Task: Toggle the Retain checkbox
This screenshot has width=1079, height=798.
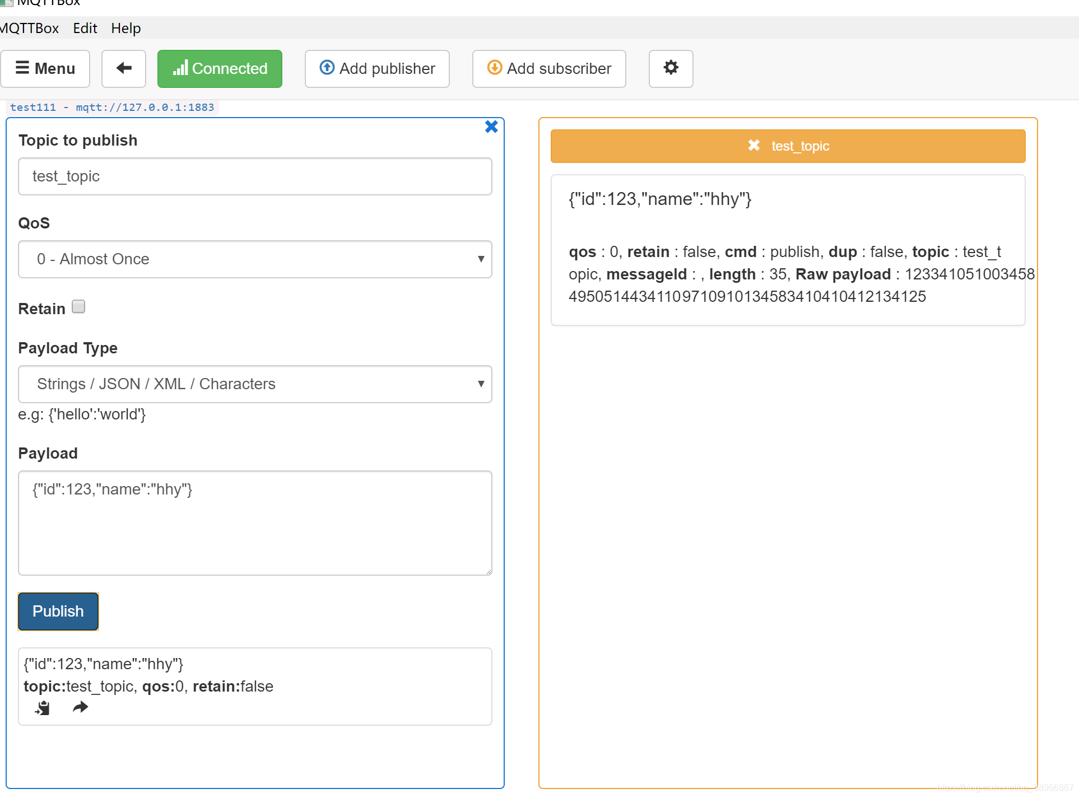Action: pyautogui.click(x=78, y=307)
